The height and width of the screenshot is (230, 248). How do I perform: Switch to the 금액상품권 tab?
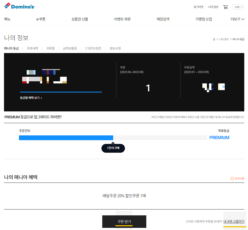click(x=70, y=48)
